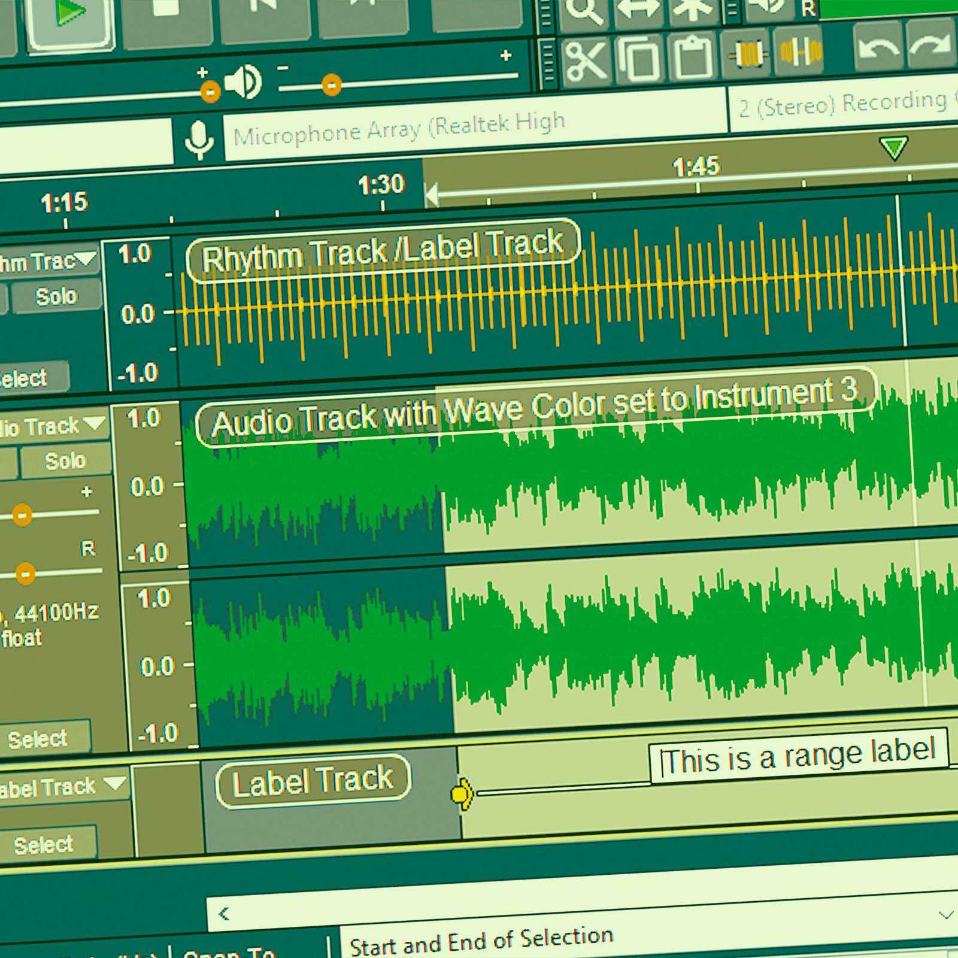Click the green playhead marker on timeline
Screen dimensions: 958x958
pyautogui.click(x=894, y=147)
